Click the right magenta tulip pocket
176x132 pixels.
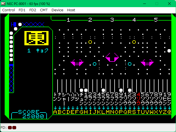pos(147,63)
